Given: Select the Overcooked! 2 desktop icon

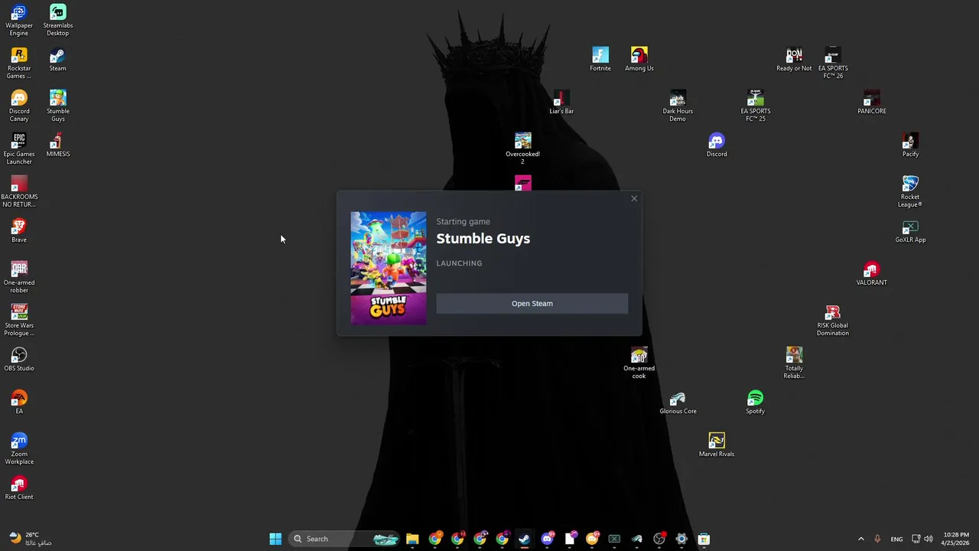Looking at the screenshot, I should [x=522, y=149].
